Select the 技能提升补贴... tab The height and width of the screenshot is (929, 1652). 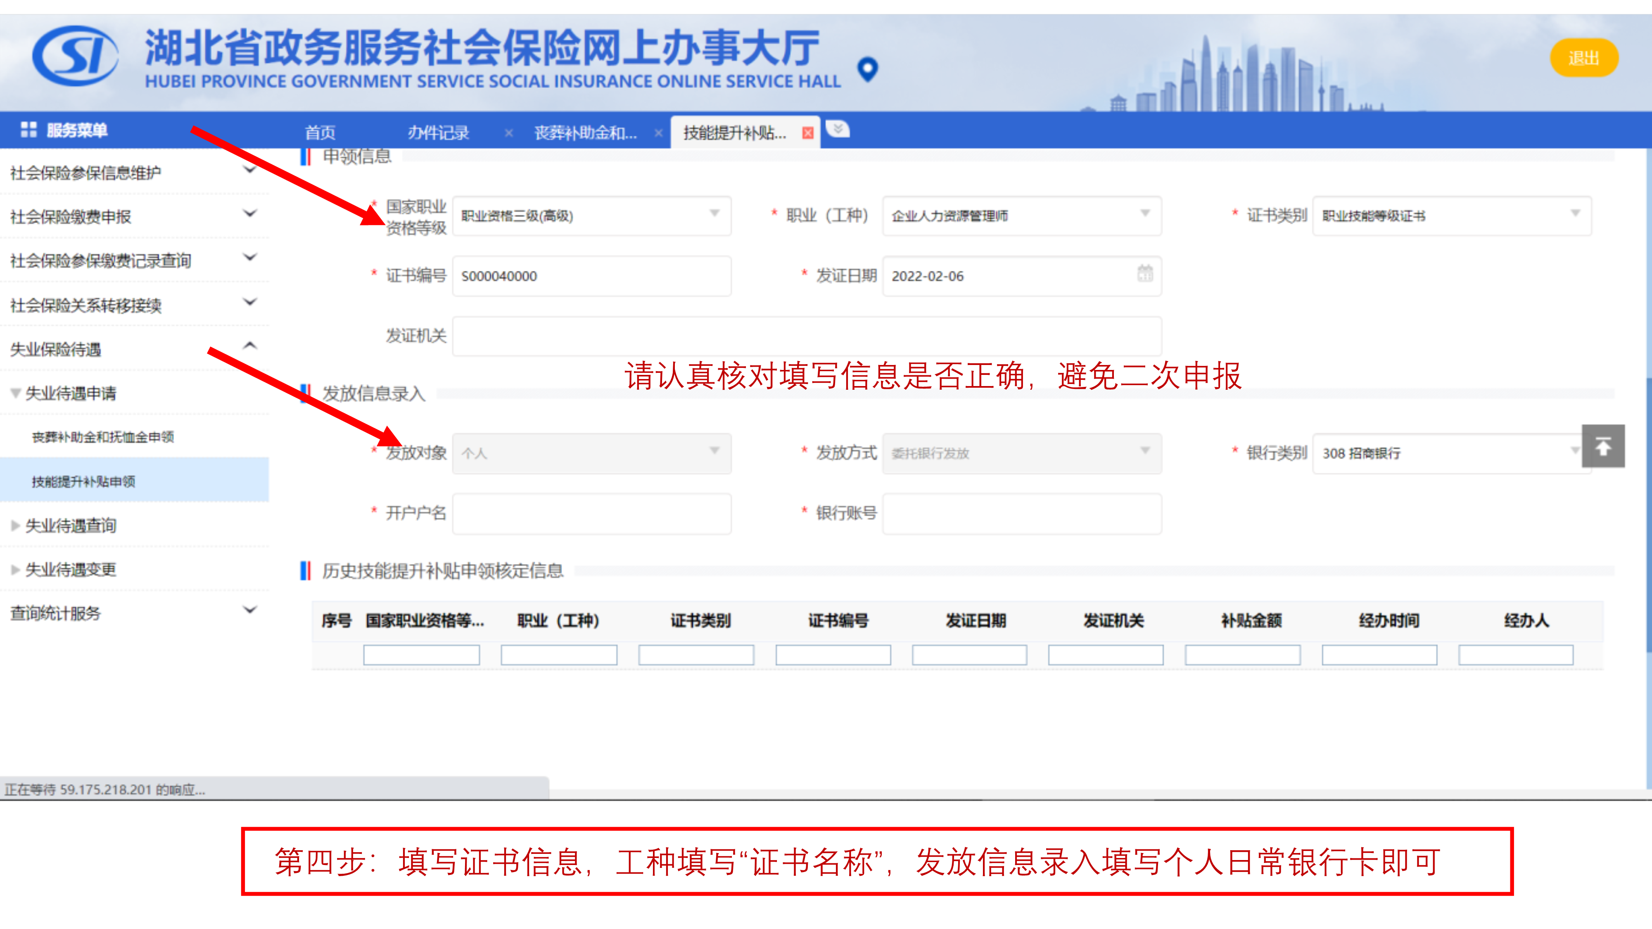coord(734,133)
